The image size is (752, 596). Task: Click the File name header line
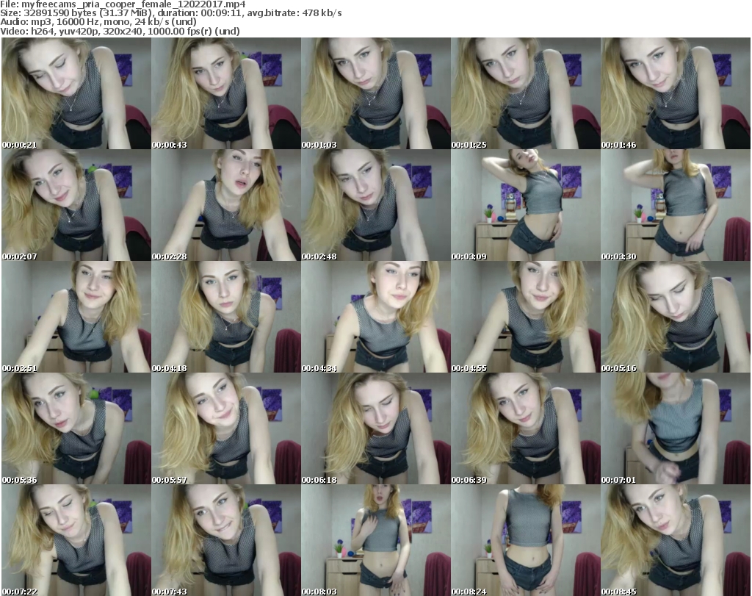(x=123, y=4)
